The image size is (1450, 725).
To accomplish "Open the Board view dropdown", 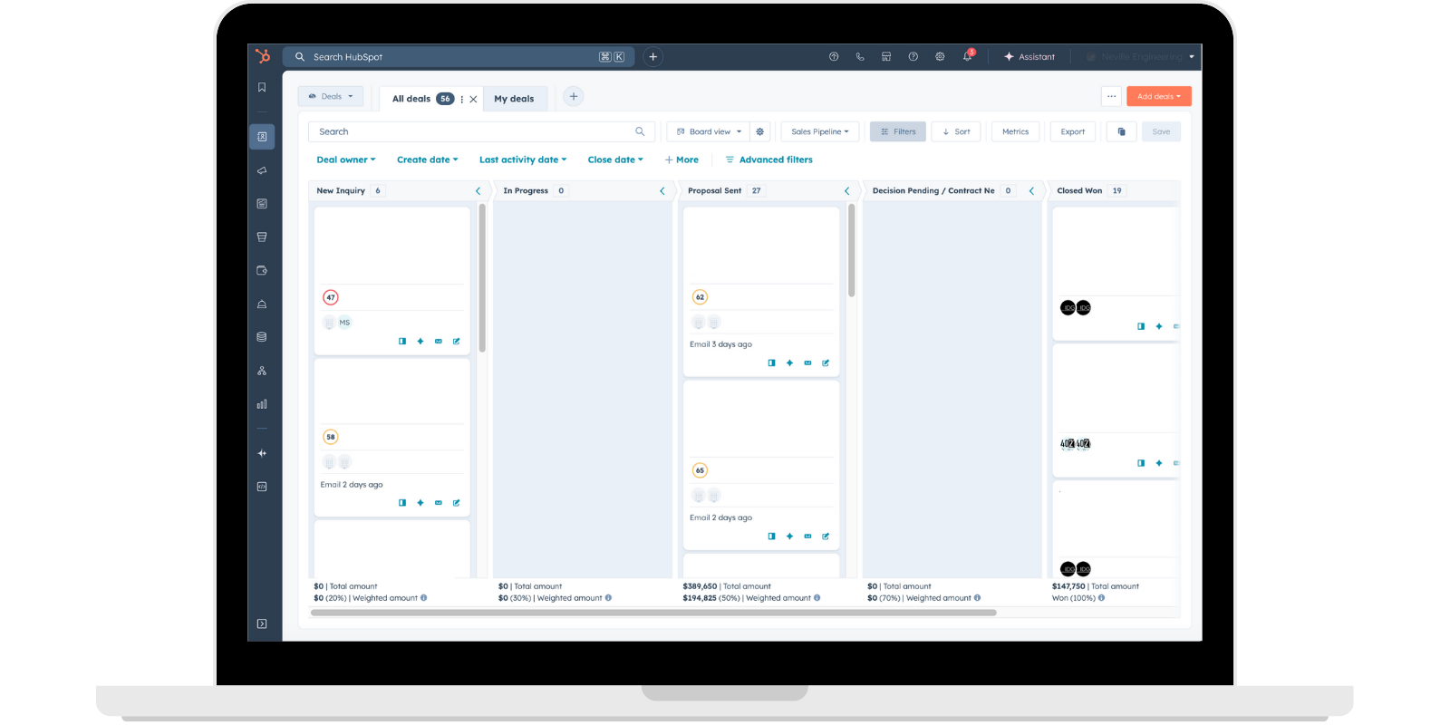I will tap(710, 131).
